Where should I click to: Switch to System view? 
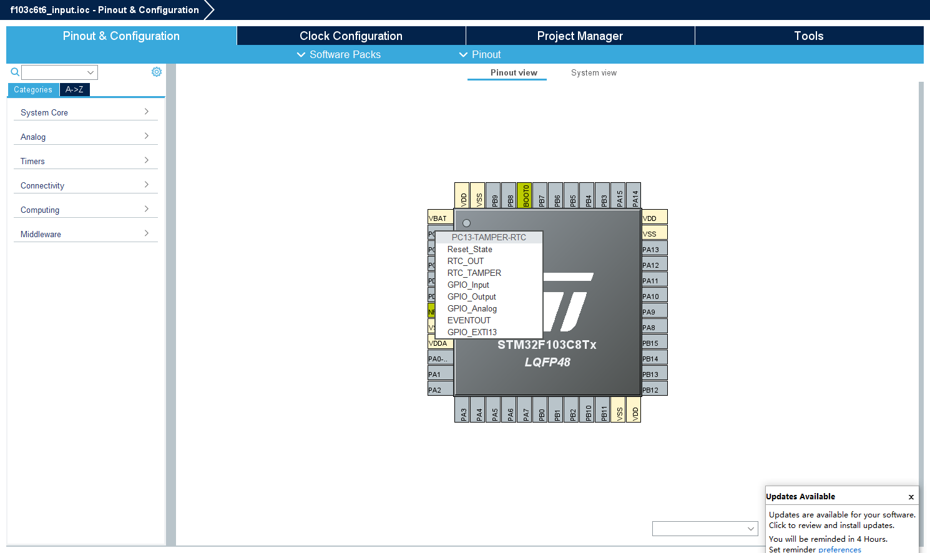click(x=594, y=72)
